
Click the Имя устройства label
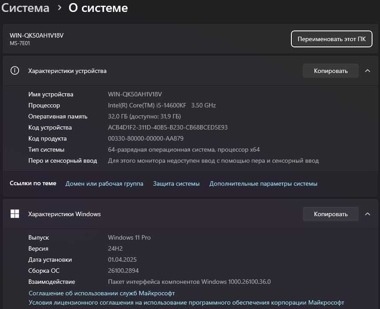tap(50, 94)
